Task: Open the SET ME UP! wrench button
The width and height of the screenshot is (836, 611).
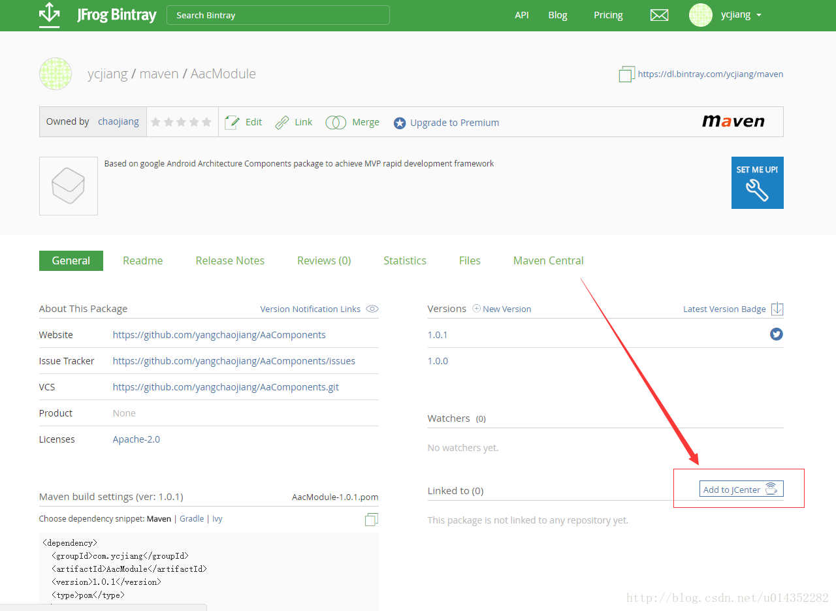Action: coord(757,183)
